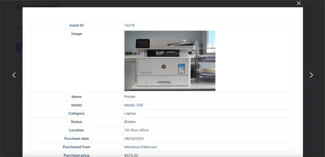Click the Asset ID field label

76,25
